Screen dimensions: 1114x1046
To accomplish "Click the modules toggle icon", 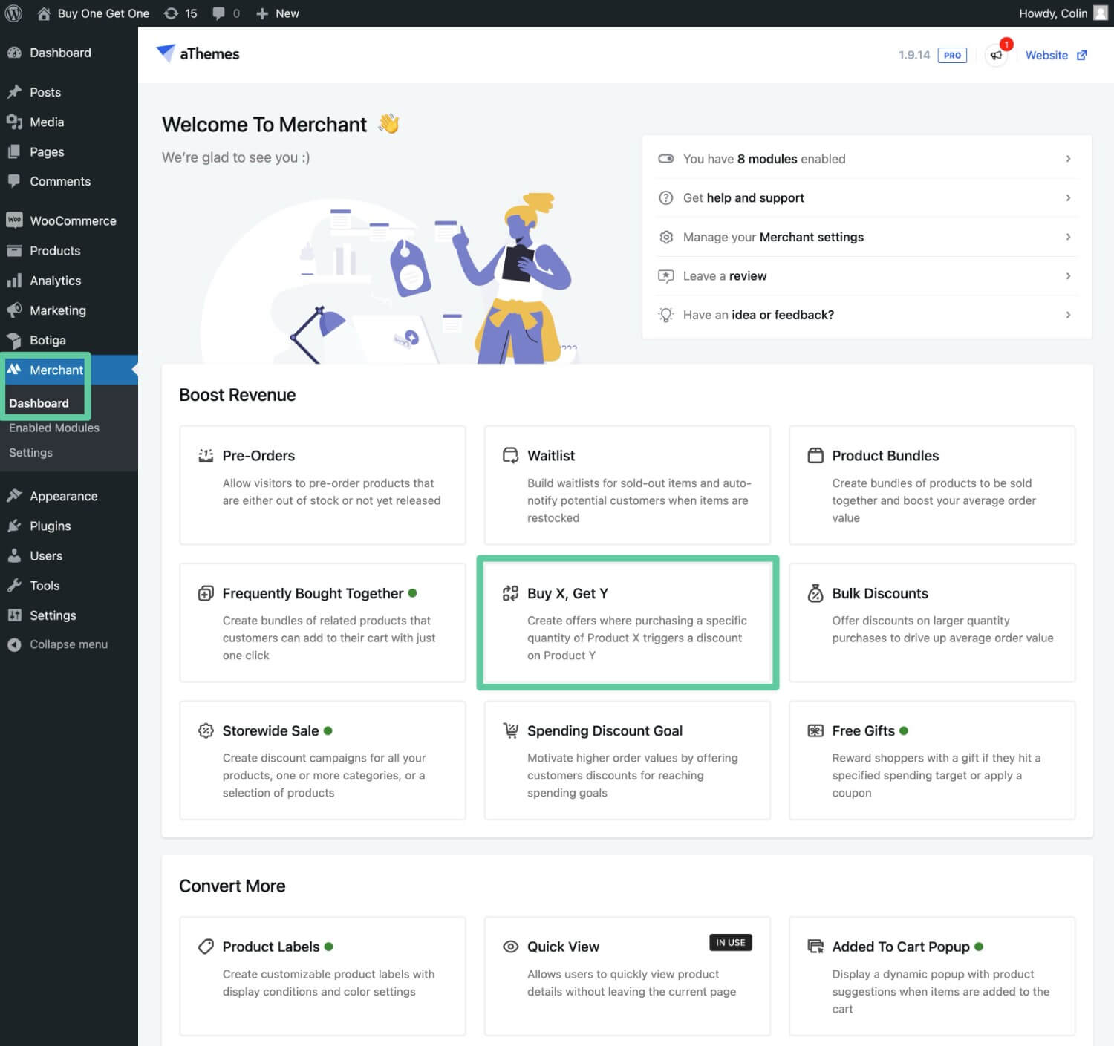I will click(666, 159).
